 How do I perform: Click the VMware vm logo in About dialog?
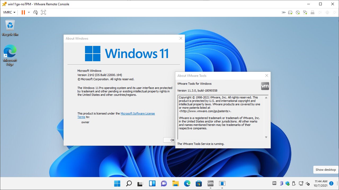265,86
